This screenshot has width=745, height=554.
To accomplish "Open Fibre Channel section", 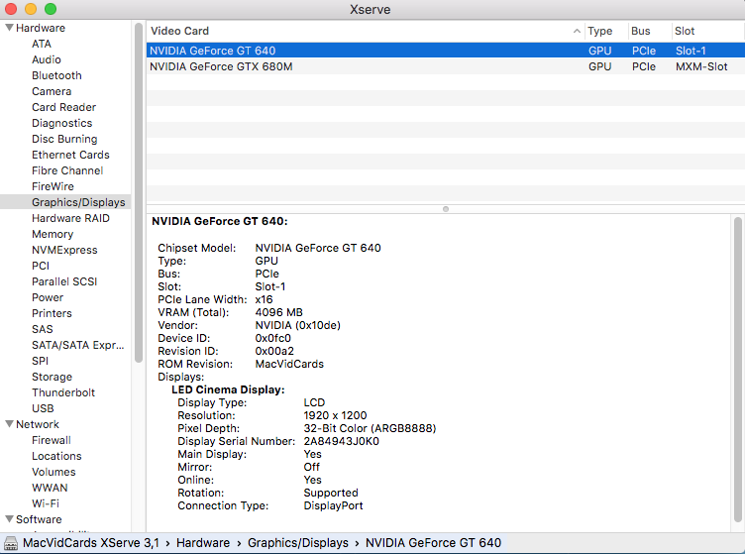I will (x=67, y=170).
